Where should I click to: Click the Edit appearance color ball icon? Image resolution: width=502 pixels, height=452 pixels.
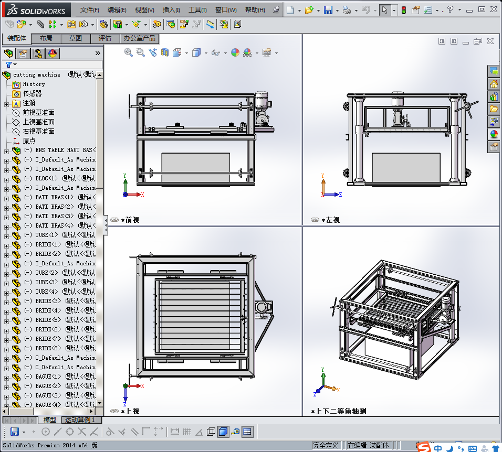235,53
